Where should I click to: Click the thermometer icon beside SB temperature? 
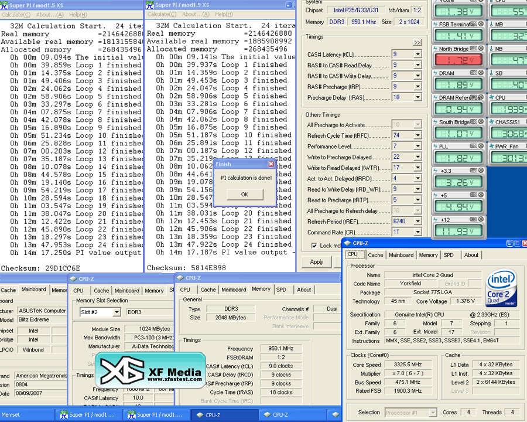492,73
